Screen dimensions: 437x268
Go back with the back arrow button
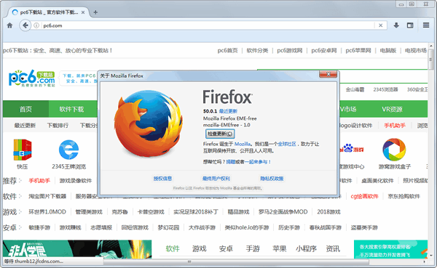point(25,25)
